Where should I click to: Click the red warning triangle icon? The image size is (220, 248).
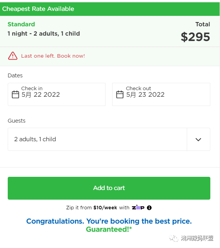[x=13, y=56]
